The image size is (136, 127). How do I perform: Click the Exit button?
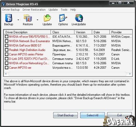coord(120,115)
